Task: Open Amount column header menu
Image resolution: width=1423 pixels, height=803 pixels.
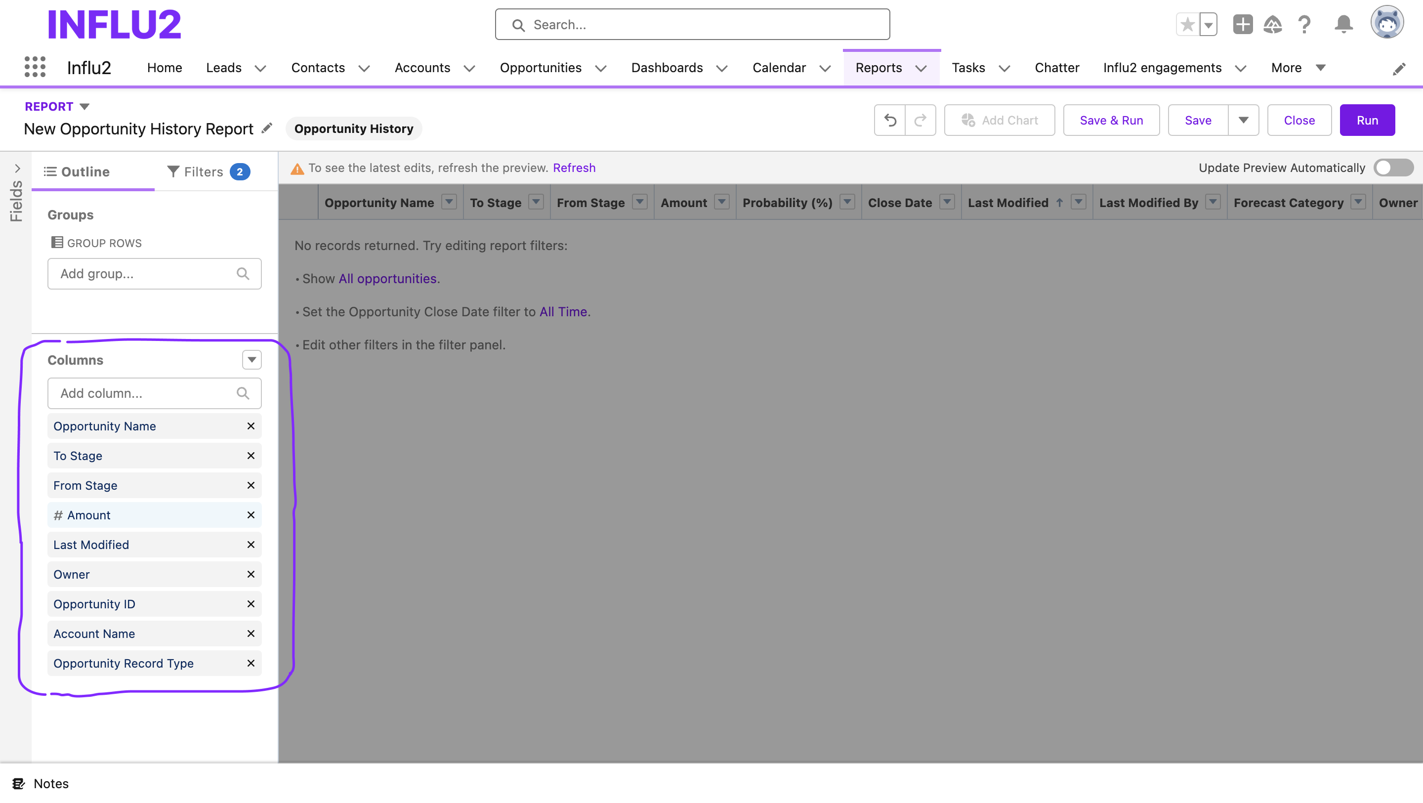Action: (x=721, y=202)
